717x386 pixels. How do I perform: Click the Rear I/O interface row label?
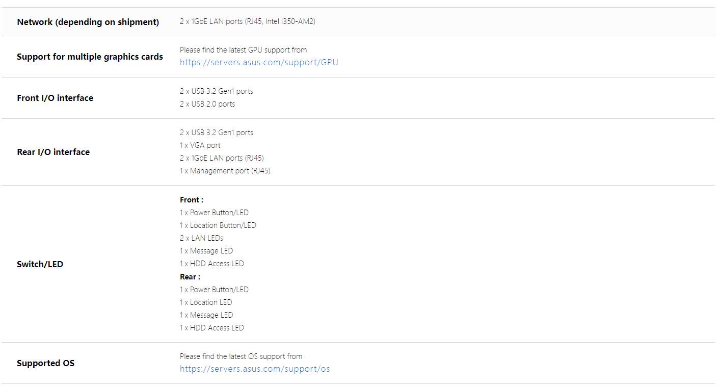point(53,152)
